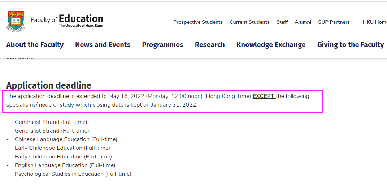Click the HKU crest logo
Image resolution: width=387 pixels, height=188 pixels.
click(16, 21)
